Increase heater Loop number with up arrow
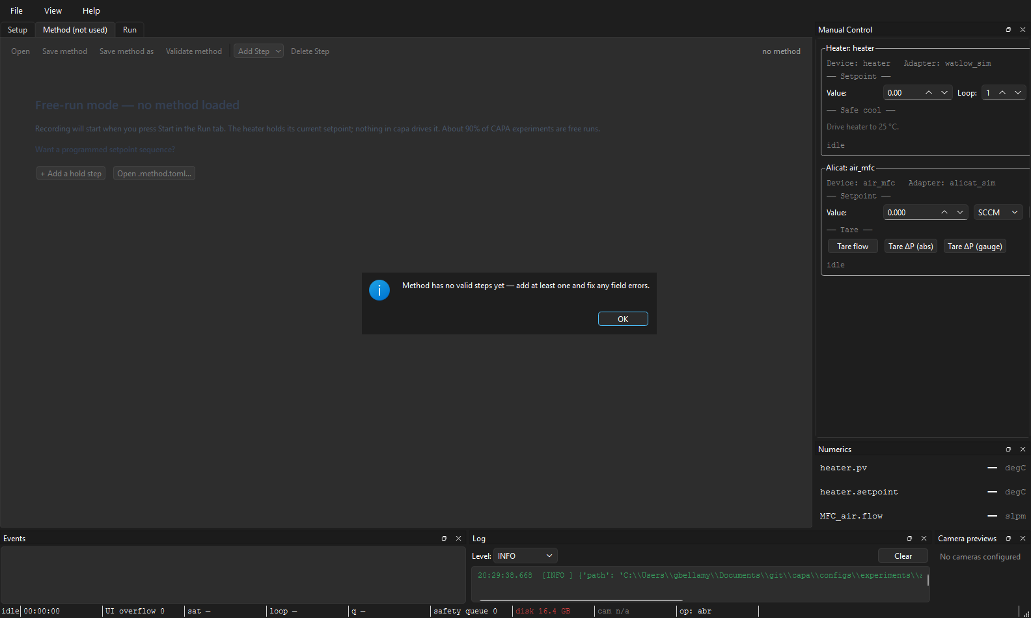This screenshot has width=1031, height=618. pos(1002,93)
